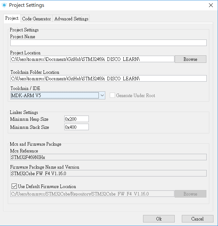Click the Project Settings cube icon in title bar
Viewport: 218px width, 226px height.
pyautogui.click(x=4, y=5)
